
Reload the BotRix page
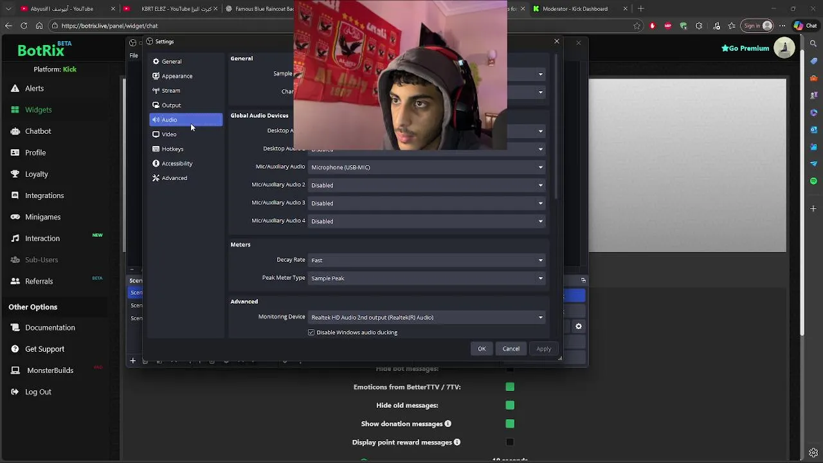tap(24, 26)
